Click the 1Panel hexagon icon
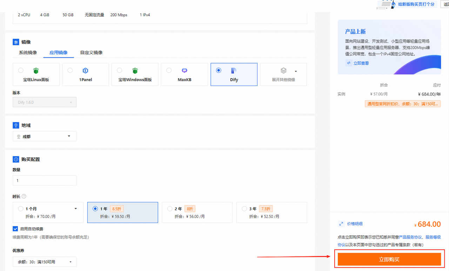Image resolution: width=449 pixels, height=271 pixels. [85, 70]
